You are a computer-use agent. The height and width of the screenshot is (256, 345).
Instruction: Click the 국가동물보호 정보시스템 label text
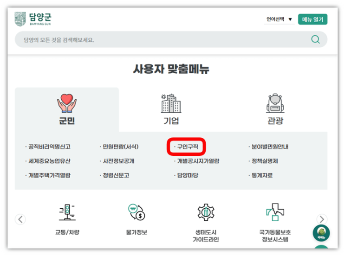click(x=275, y=236)
